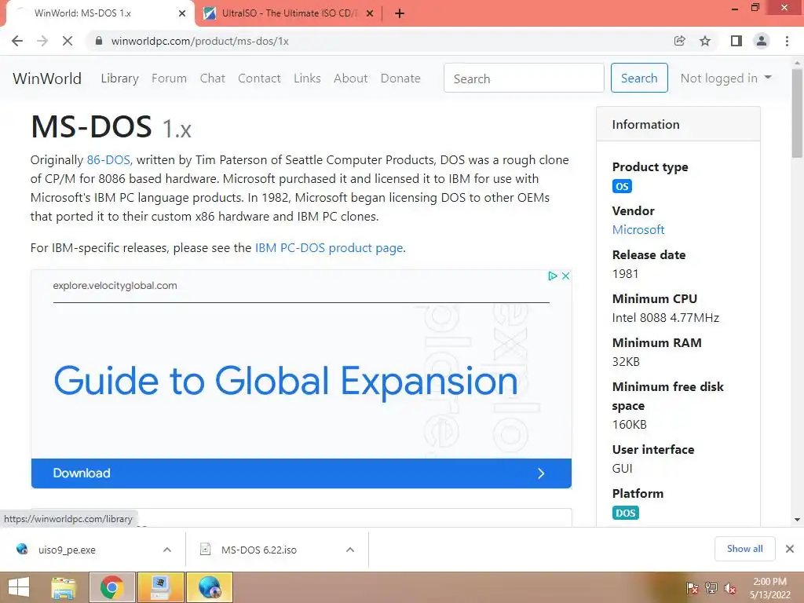This screenshot has width=804, height=603.
Task: Click the address bar URL
Action: (200, 41)
